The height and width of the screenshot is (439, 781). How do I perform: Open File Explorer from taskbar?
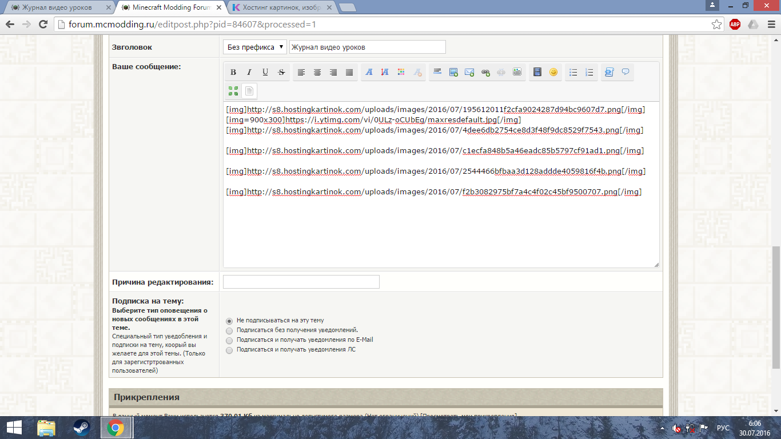point(46,428)
